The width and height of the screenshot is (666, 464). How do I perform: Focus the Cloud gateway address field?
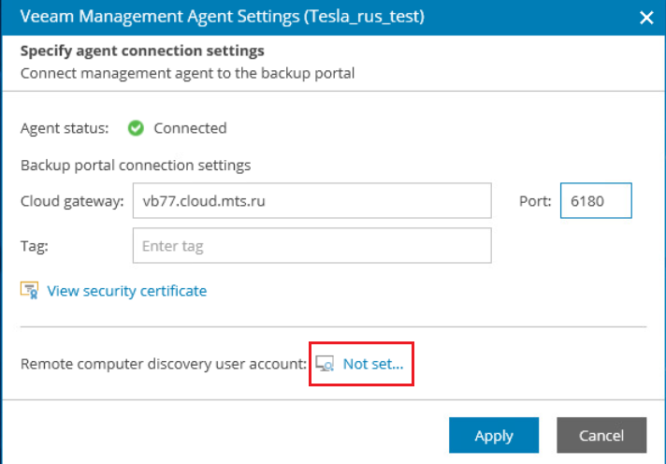(311, 201)
